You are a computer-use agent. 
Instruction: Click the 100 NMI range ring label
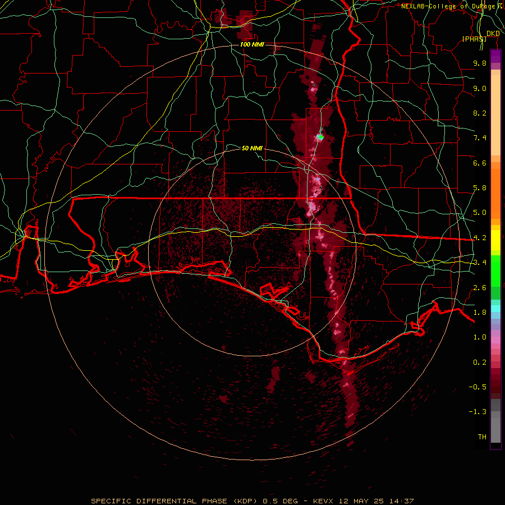click(x=252, y=44)
